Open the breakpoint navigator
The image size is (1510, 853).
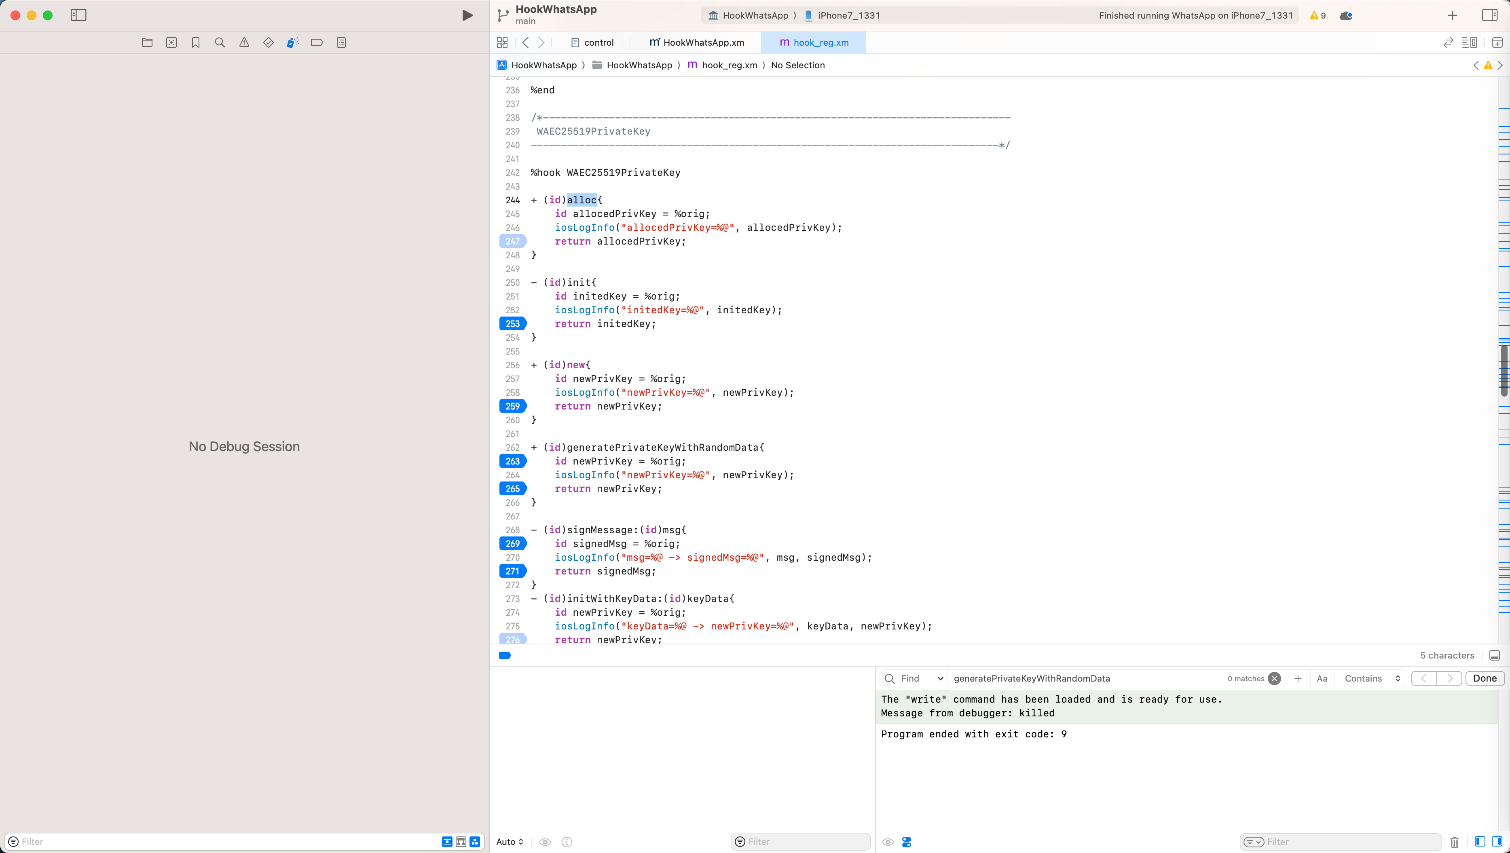[x=317, y=42]
